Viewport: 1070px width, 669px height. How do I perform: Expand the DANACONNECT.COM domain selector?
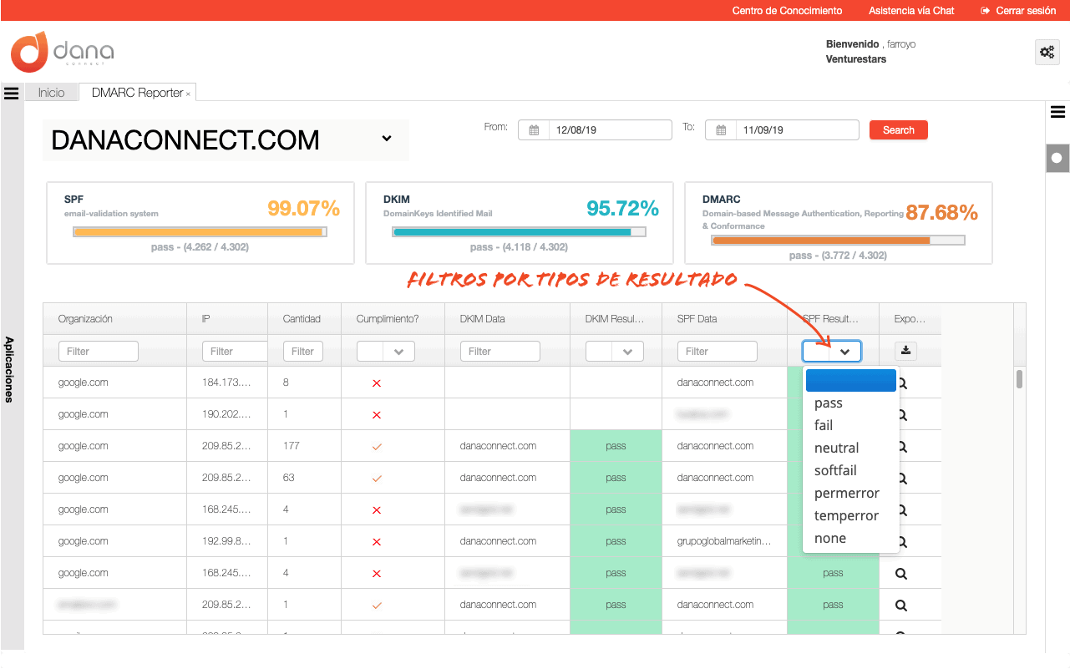[387, 139]
